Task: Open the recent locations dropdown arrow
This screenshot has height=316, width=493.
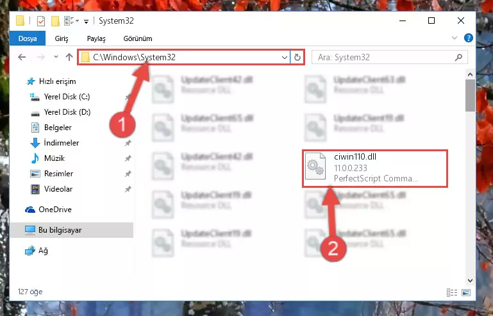Action: [x=56, y=57]
